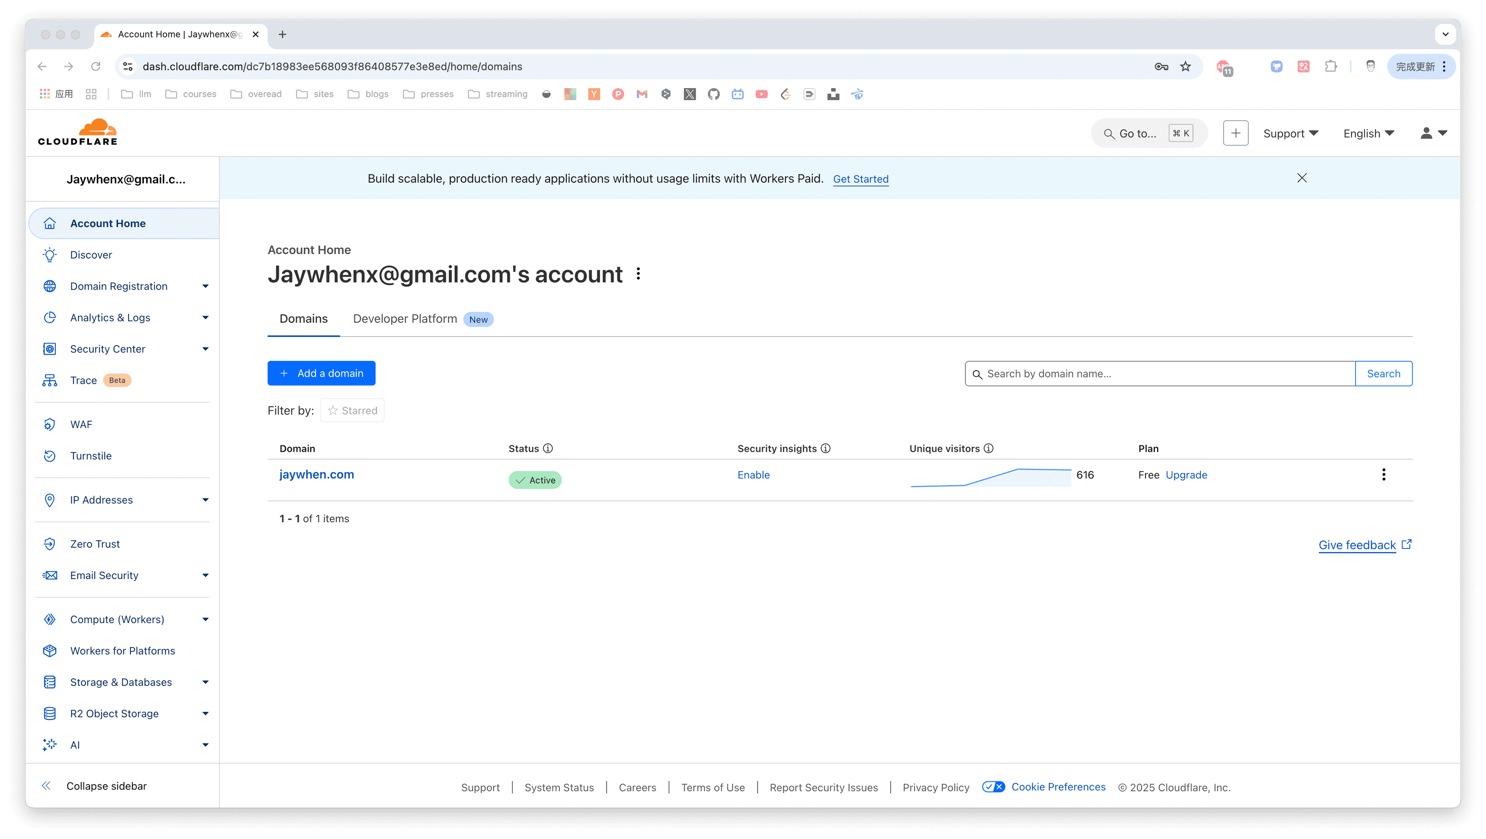Screen dimensions: 1486x839
Task: Expand Email Security submenu arrow
Action: [x=205, y=576]
